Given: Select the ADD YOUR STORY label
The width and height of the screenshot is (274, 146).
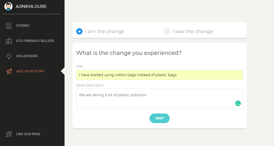Looking at the screenshot, I should coord(30,71).
